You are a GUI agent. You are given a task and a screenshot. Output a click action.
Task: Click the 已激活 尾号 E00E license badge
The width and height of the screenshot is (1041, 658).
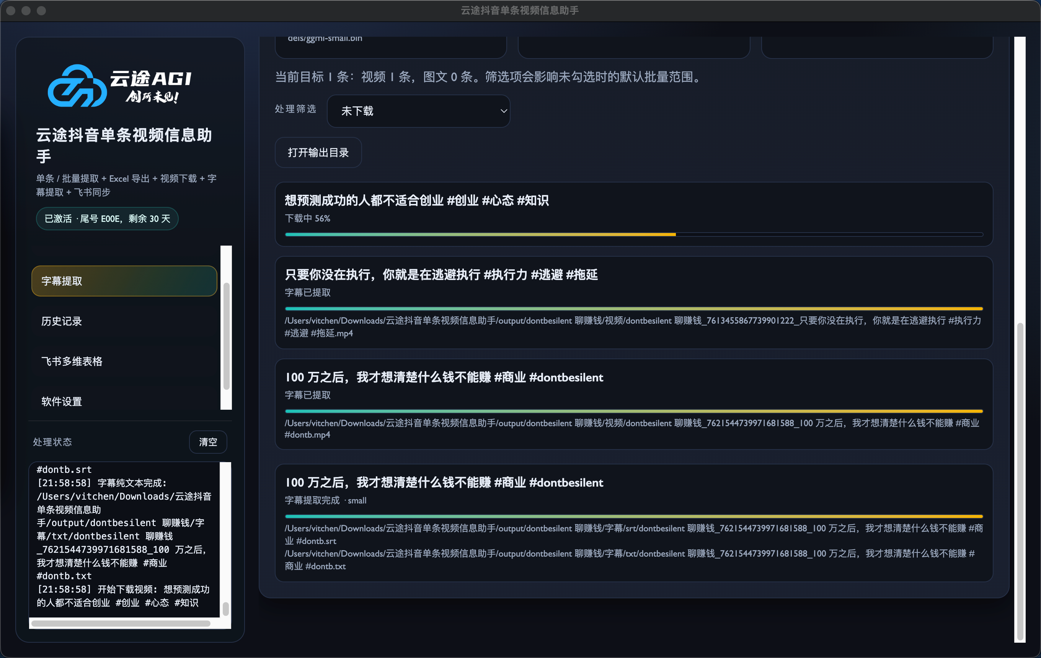107,218
